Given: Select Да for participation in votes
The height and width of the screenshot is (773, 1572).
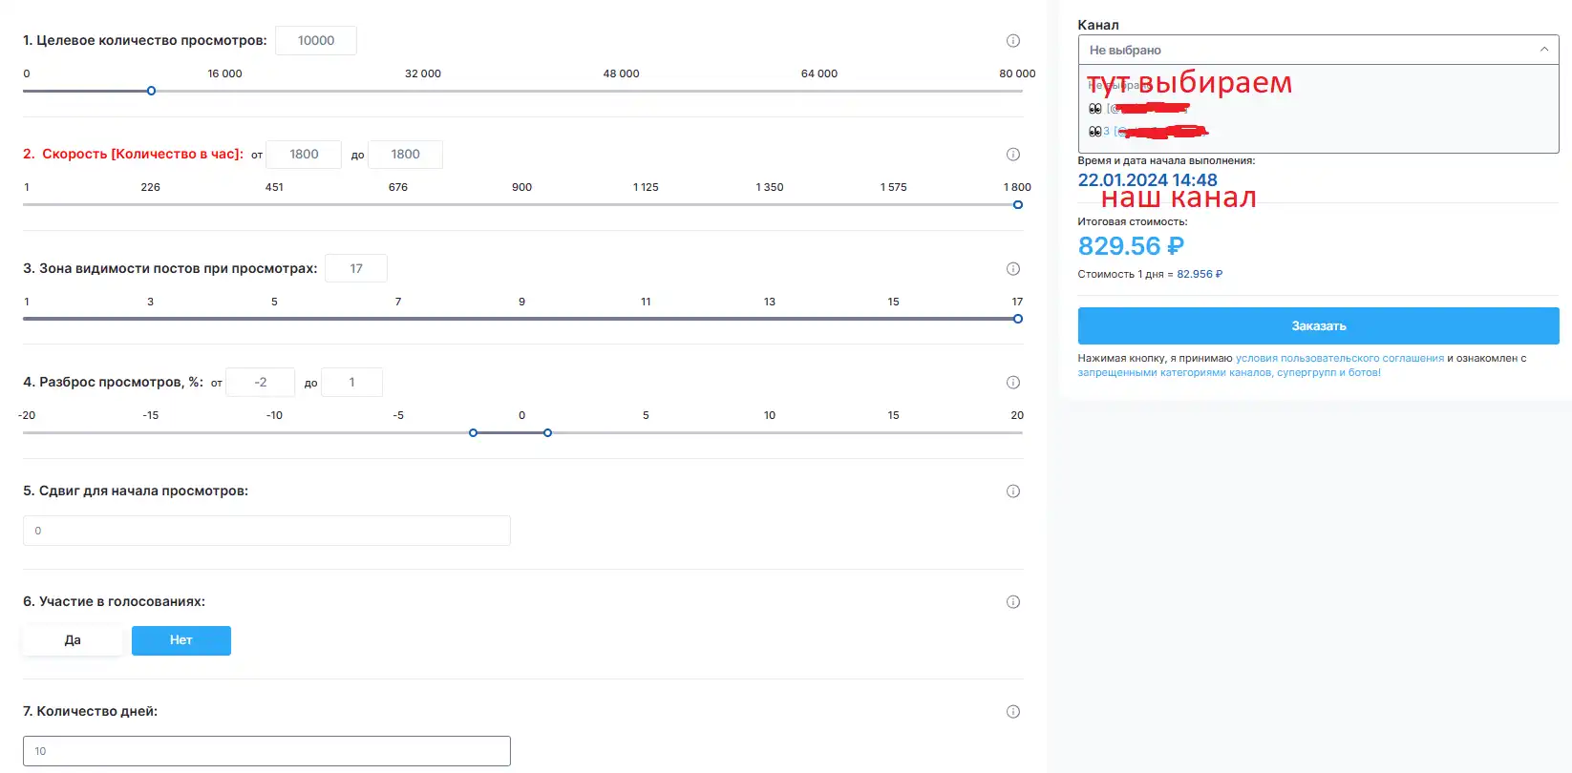Looking at the screenshot, I should point(73,640).
